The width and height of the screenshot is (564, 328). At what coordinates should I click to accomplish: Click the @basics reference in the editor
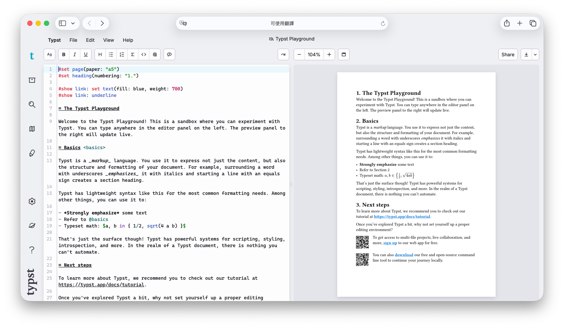point(98,219)
